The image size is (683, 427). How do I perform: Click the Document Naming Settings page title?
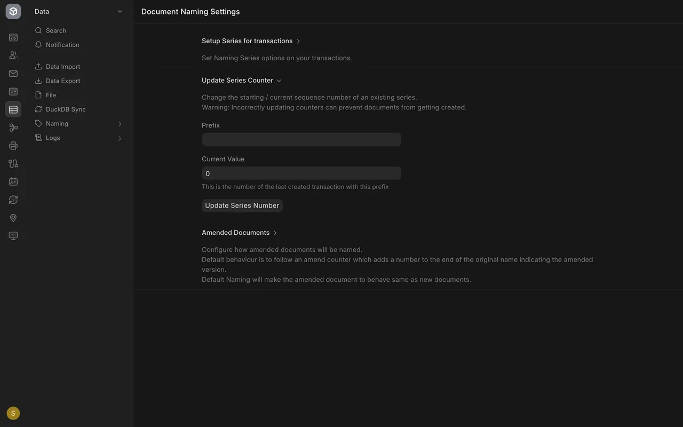pyautogui.click(x=190, y=12)
